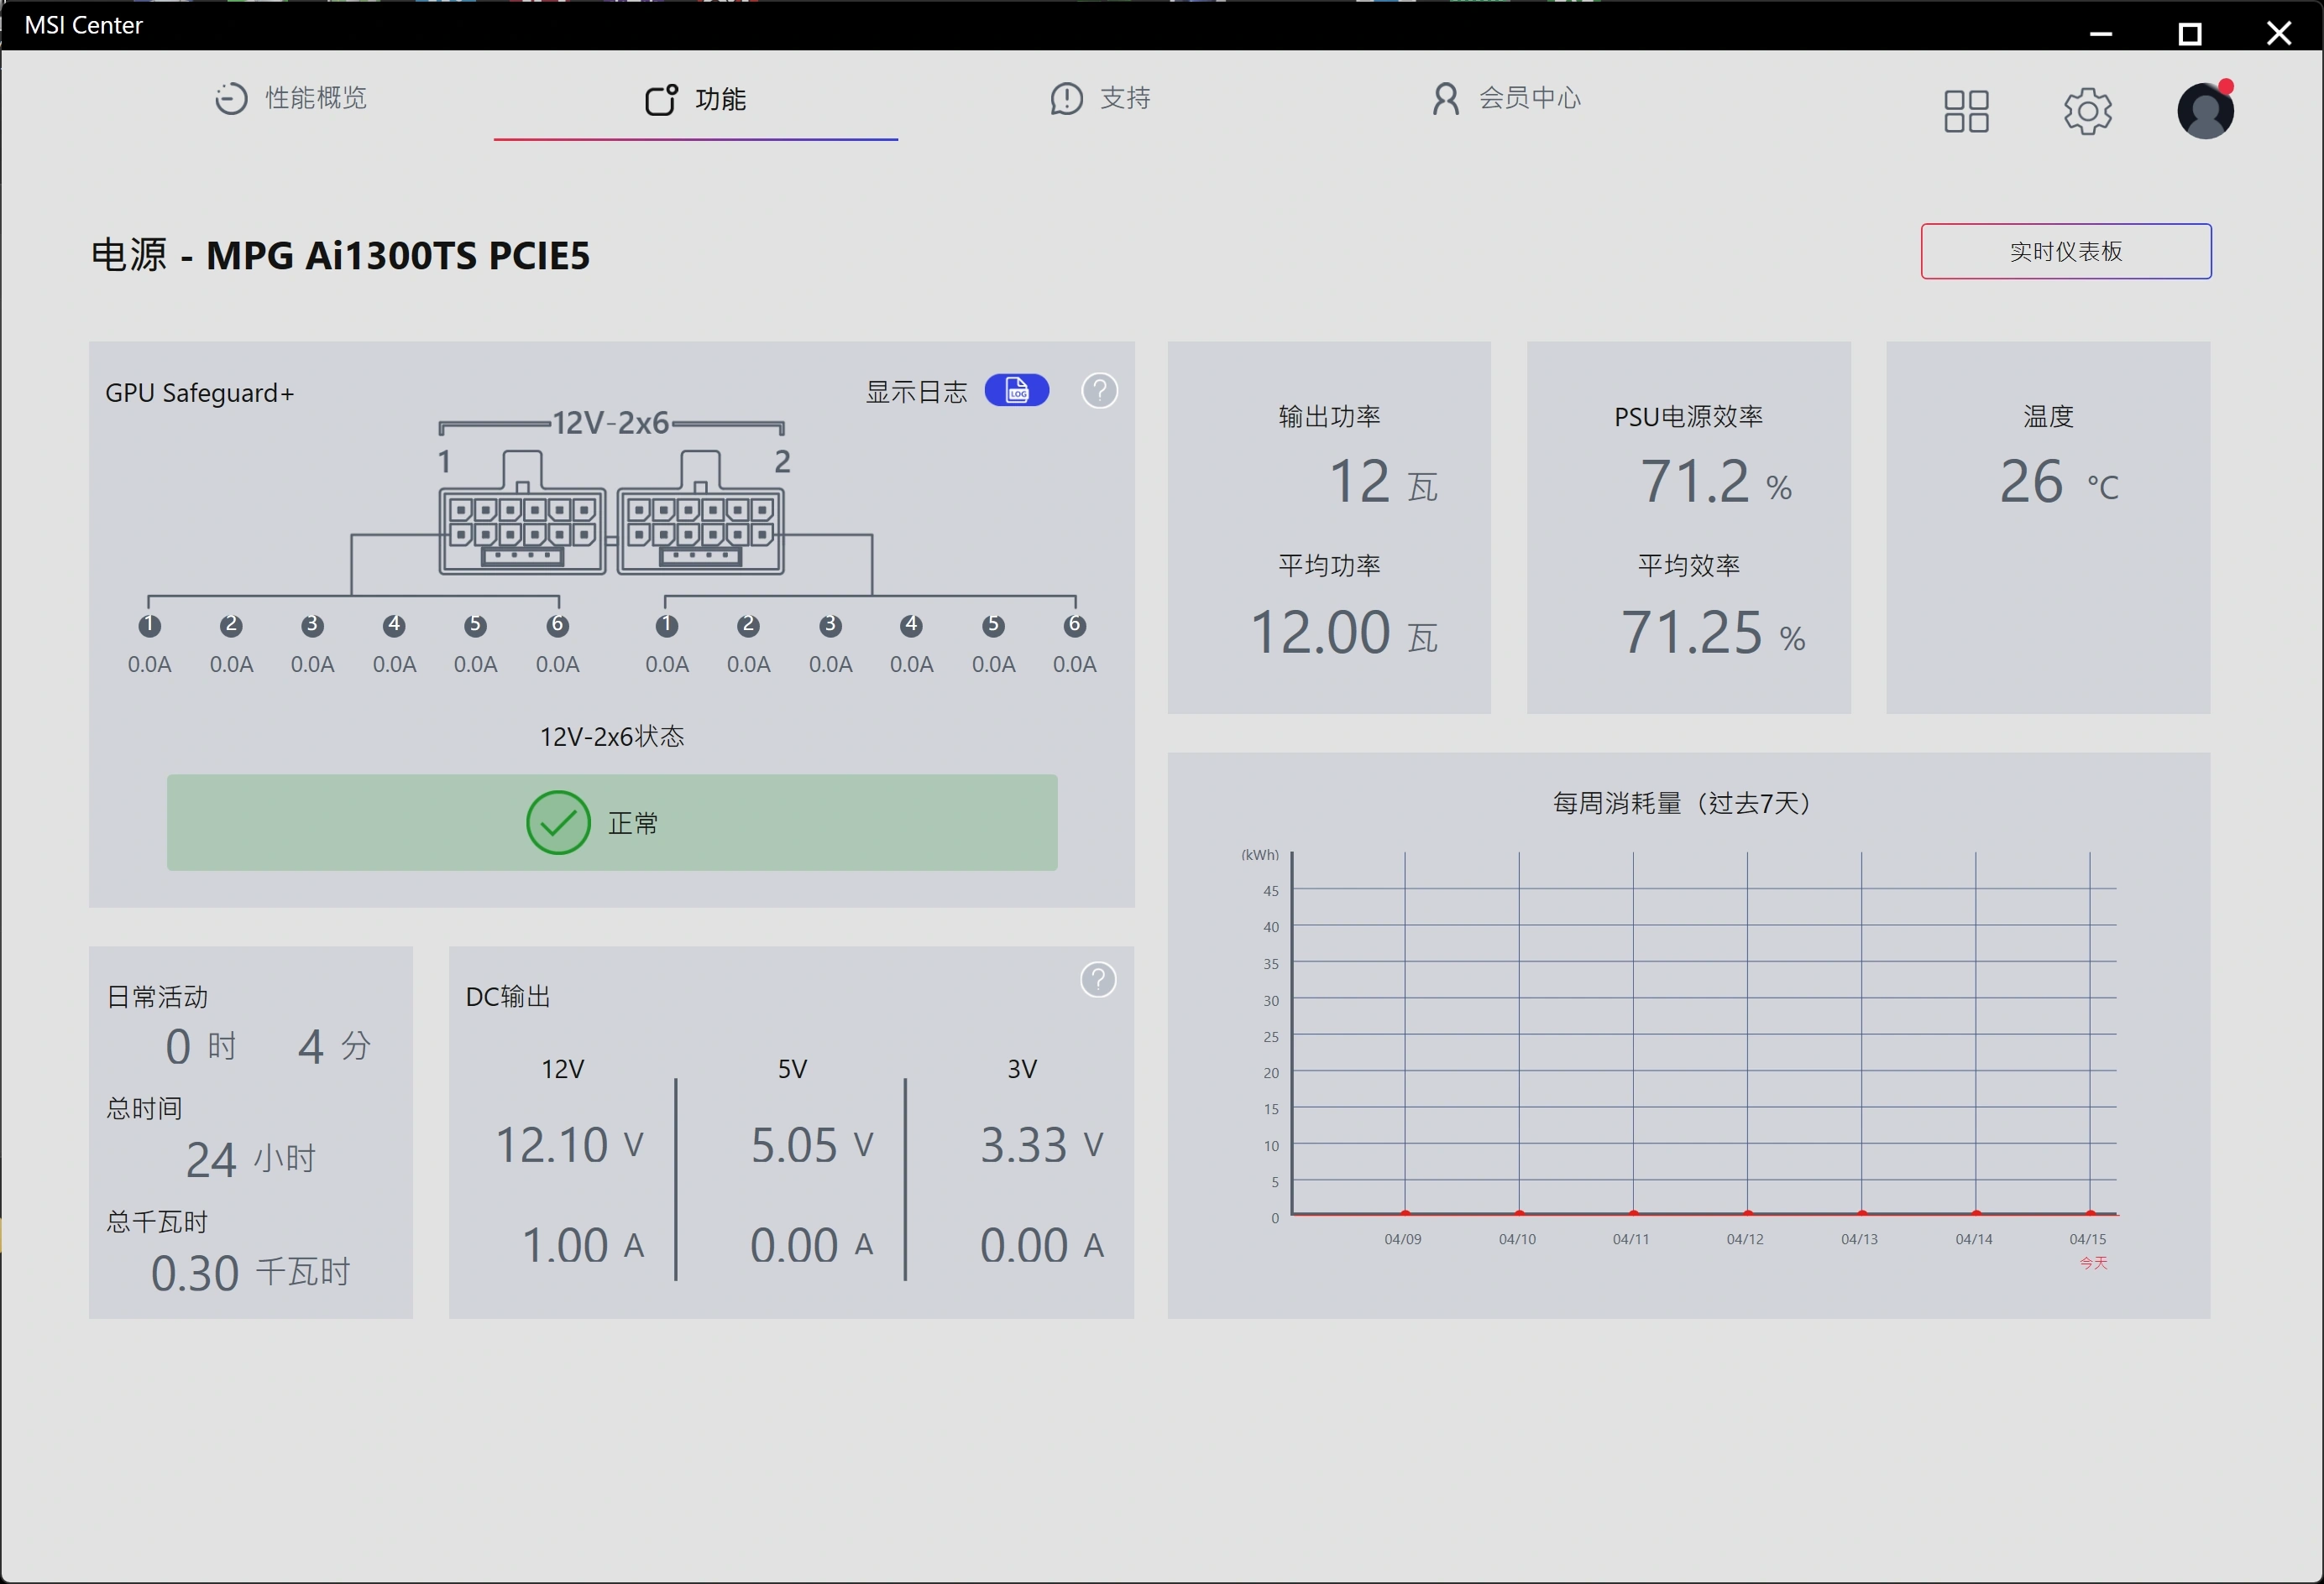Close the MSI Center window

[2279, 33]
